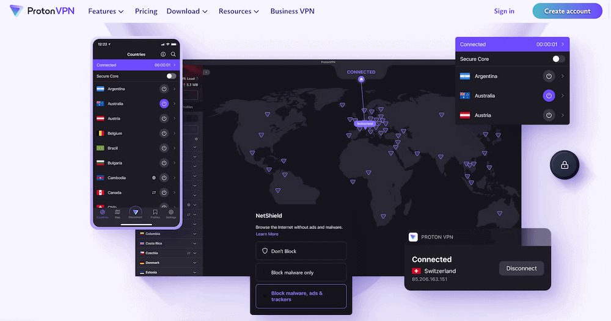Tap the power icon next to Cambodia
Image resolution: width=611 pixels, height=321 pixels.
164,178
